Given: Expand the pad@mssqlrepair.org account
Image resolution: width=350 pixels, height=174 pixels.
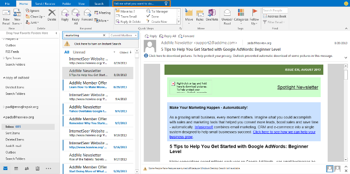Looking at the screenshot, I should pyautogui.click(x=4, y=107).
